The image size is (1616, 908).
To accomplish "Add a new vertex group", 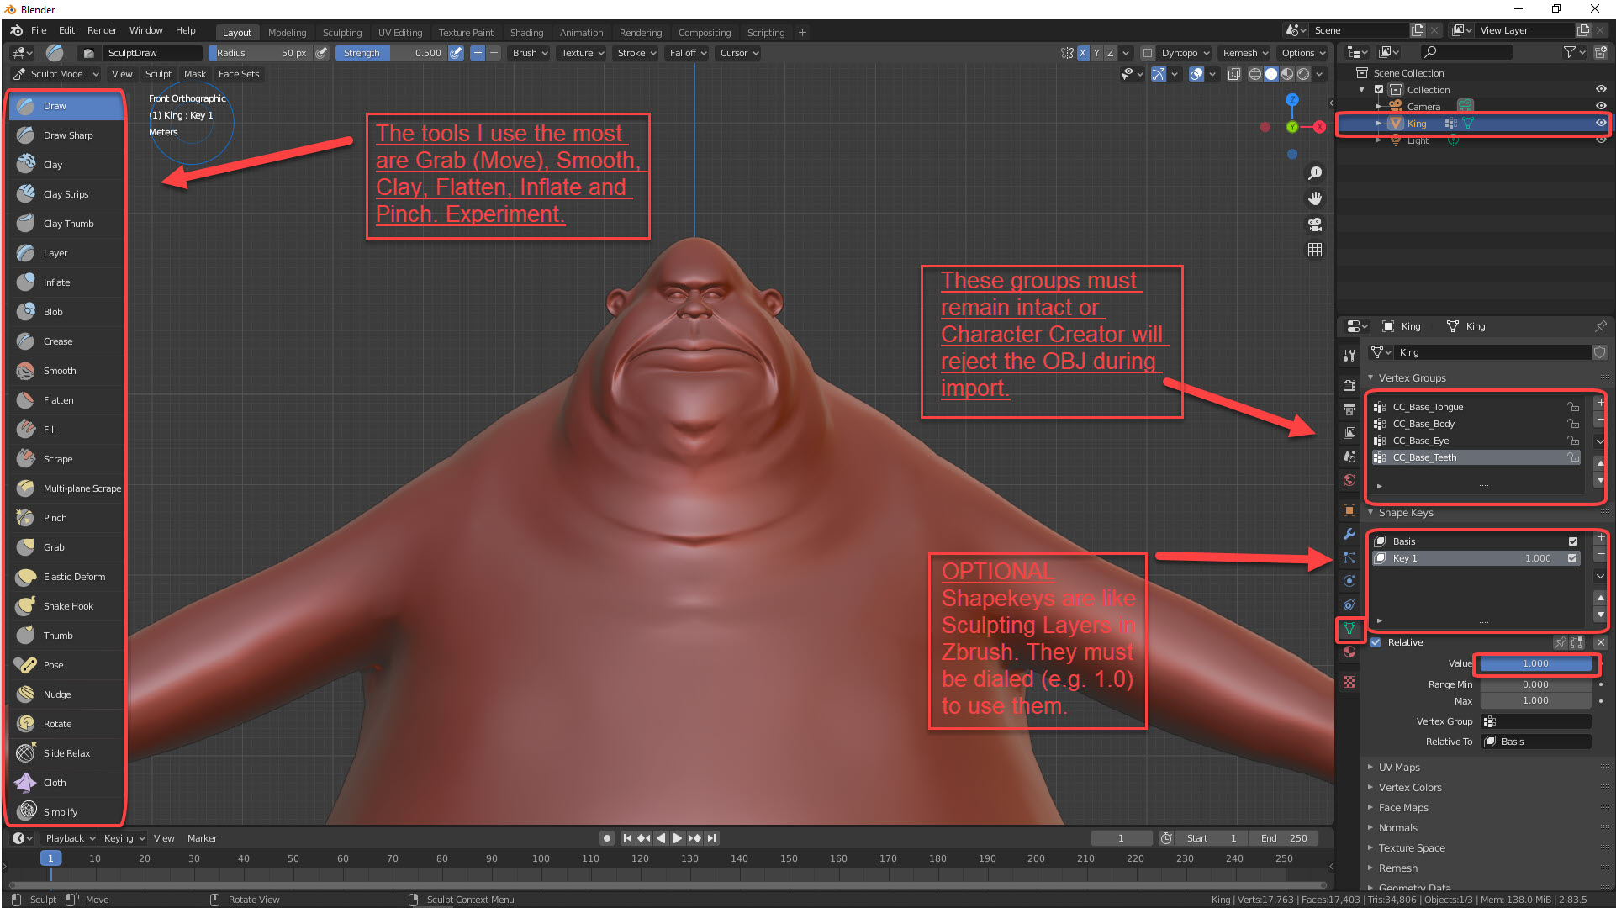I will (x=1600, y=403).
